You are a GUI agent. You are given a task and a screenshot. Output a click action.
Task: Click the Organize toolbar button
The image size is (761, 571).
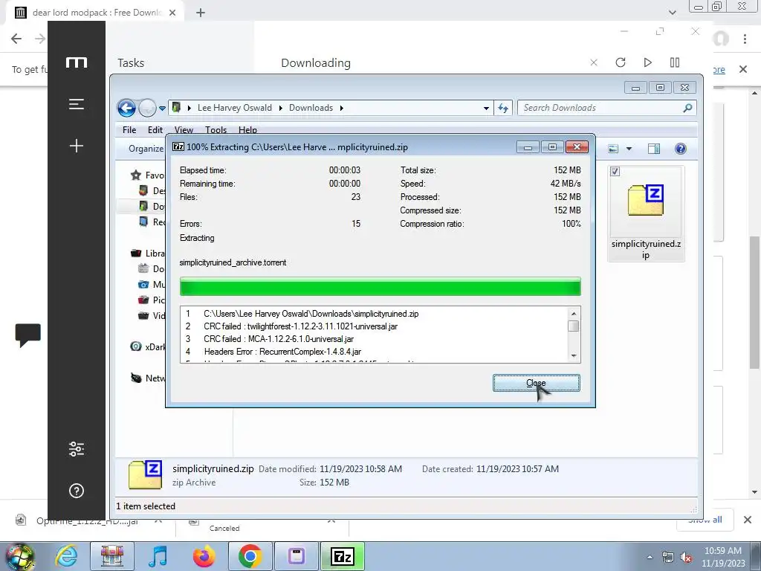(146, 149)
